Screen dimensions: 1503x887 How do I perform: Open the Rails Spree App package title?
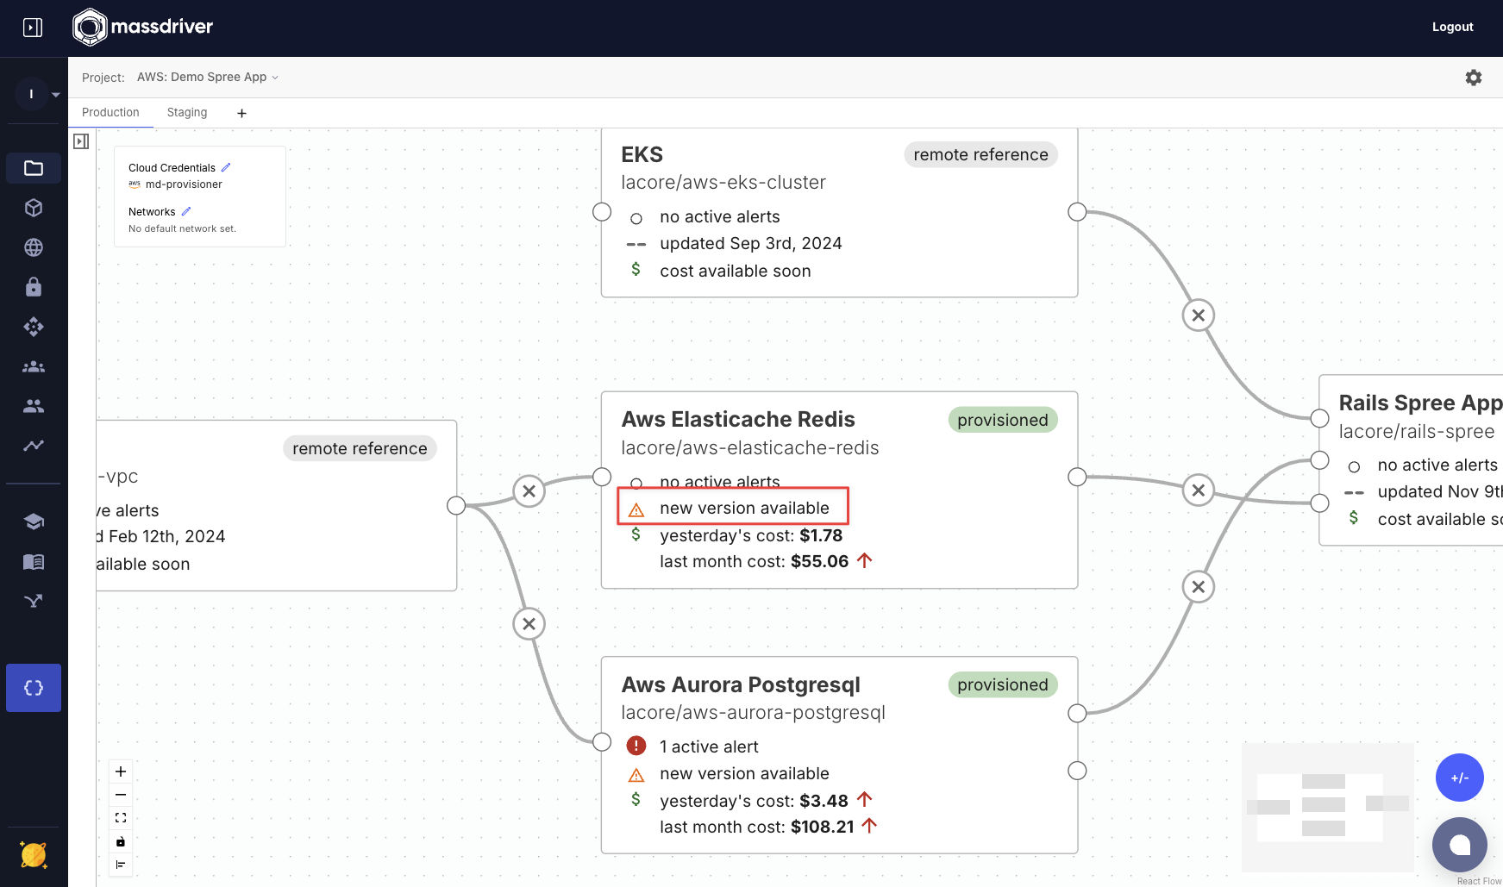coord(1420,403)
